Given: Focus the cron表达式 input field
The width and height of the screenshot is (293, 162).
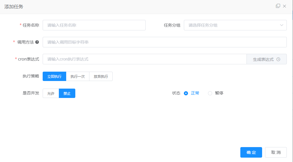Looking at the screenshot, I should [145, 59].
